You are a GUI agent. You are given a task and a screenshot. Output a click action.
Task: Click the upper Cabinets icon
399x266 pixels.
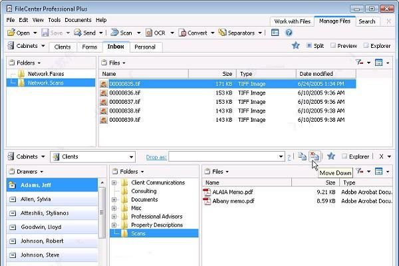11,46
